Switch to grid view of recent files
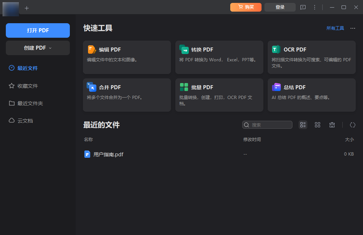The width and height of the screenshot is (363, 235). [x=318, y=125]
